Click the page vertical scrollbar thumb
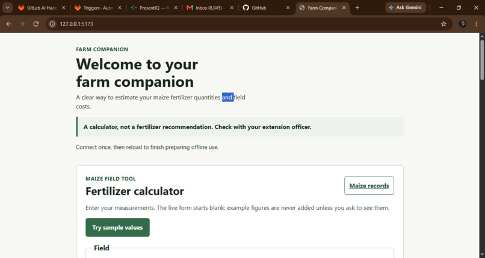The width and height of the screenshot is (485, 258). (482, 60)
